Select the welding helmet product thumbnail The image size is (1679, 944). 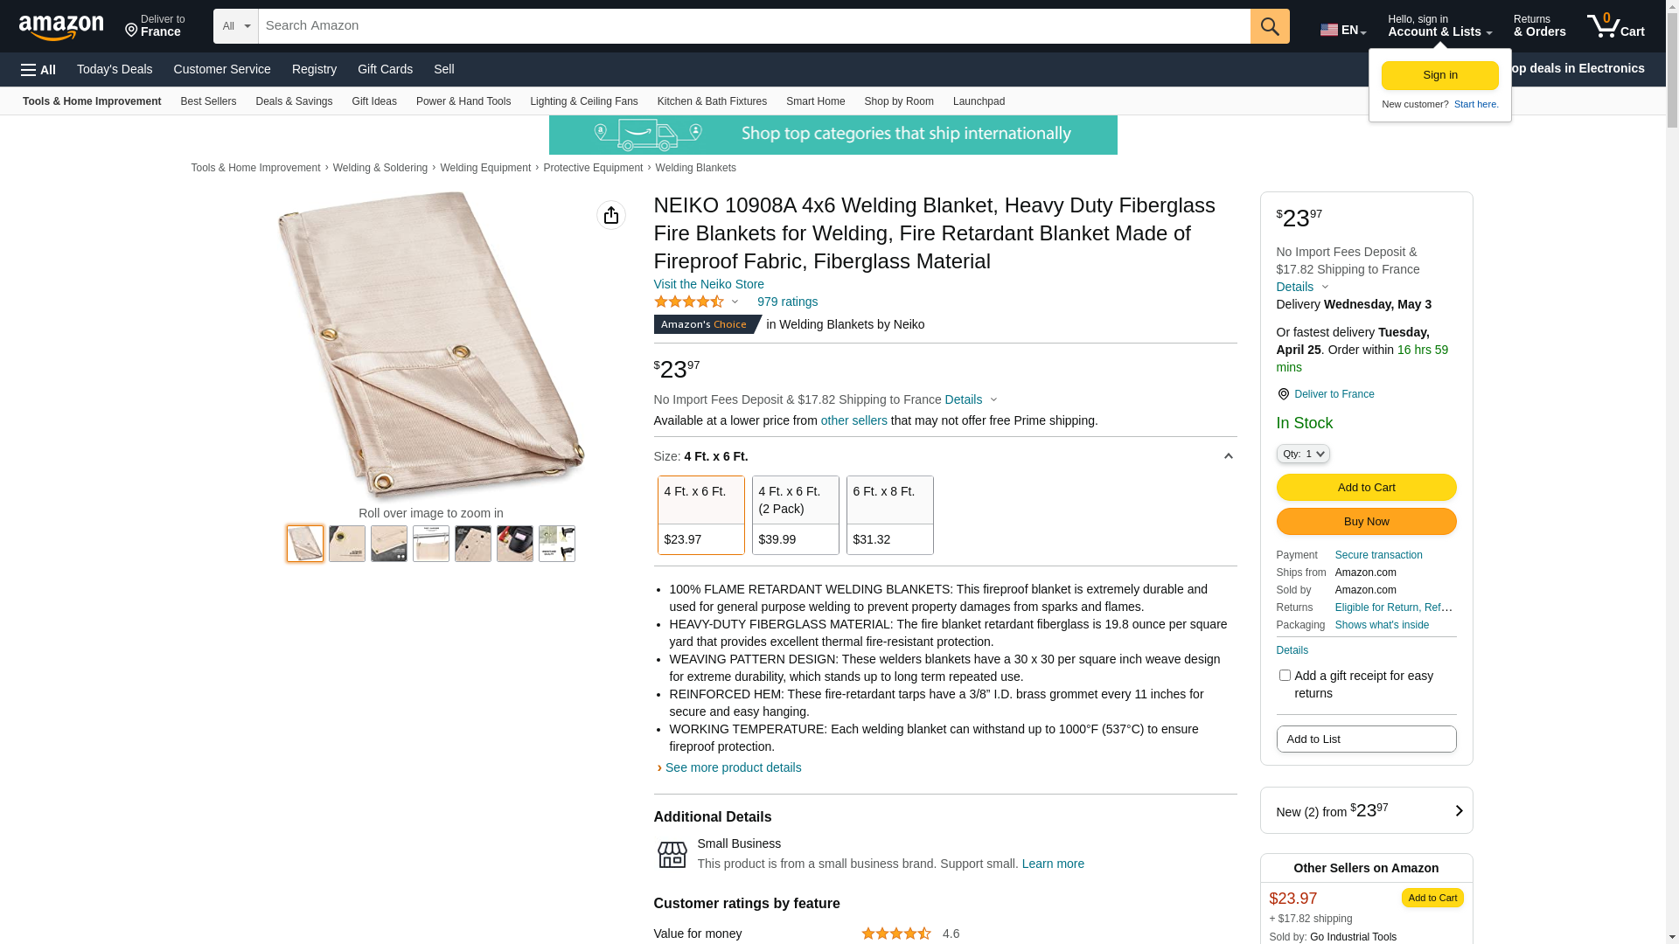click(515, 544)
